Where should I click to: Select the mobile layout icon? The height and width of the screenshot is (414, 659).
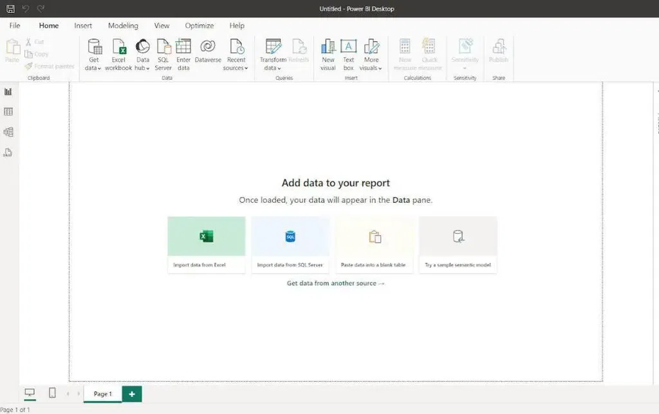52,393
